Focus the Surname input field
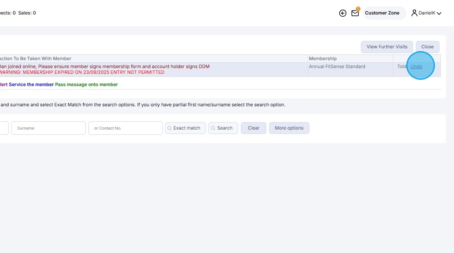The width and height of the screenshot is (454, 253). click(x=48, y=128)
